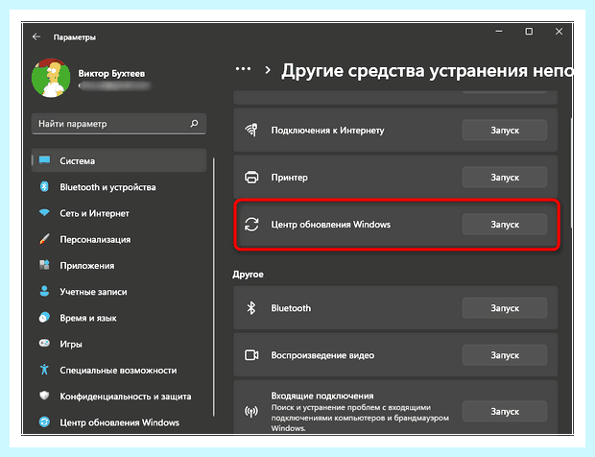The width and height of the screenshot is (595, 457).
Task: Open Центр обновления Windows in sidebar
Action: click(x=119, y=422)
